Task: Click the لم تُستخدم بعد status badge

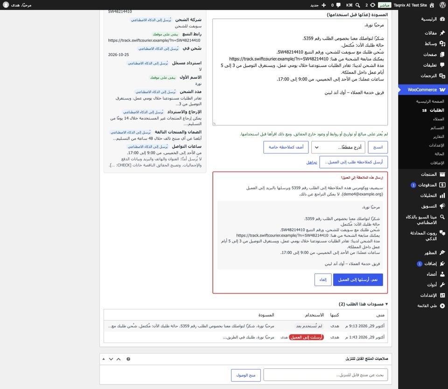Action: (309, 326)
